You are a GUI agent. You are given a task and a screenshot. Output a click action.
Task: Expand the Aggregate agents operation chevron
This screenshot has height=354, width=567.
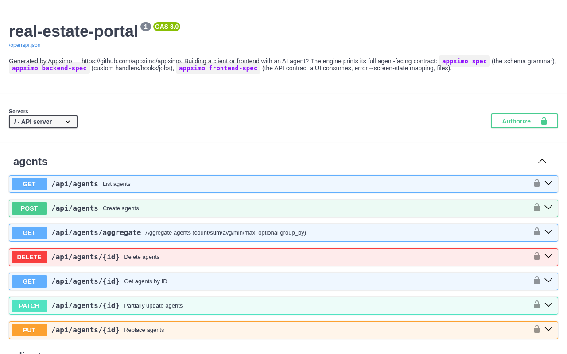[x=548, y=232]
